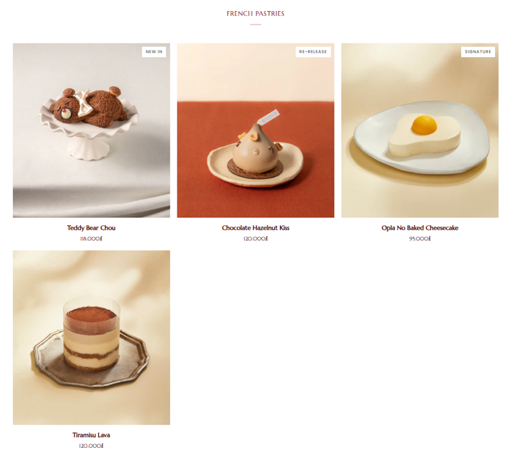The image size is (512, 457).
Task: Click the decorative underline beneath FRENCH PASTRIES
Action: pyautogui.click(x=255, y=24)
